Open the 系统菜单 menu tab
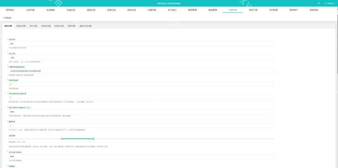The height and width of the screenshot is (168, 338). pyautogui.click(x=314, y=10)
